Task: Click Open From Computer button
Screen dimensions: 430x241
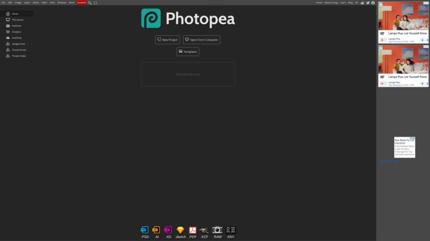Action: (201, 40)
